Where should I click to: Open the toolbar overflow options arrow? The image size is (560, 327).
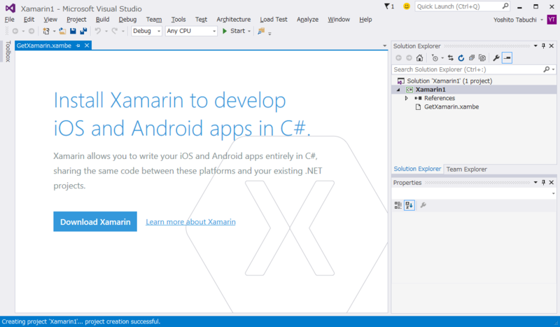pos(269,33)
